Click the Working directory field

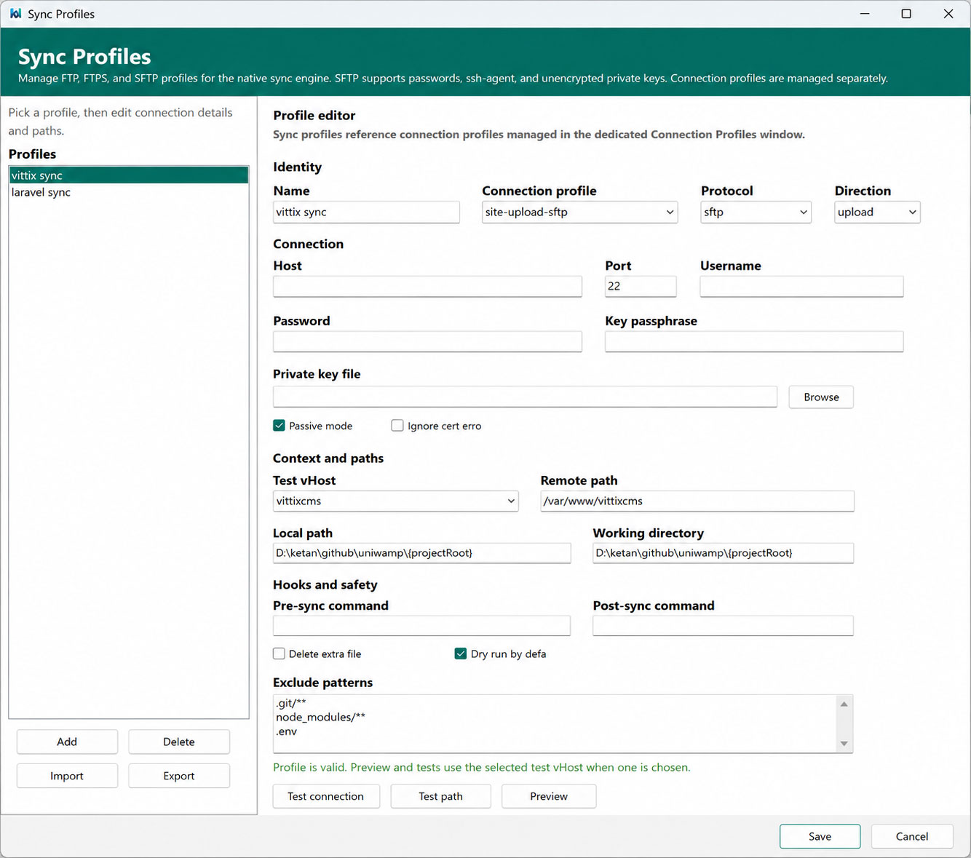(x=723, y=553)
